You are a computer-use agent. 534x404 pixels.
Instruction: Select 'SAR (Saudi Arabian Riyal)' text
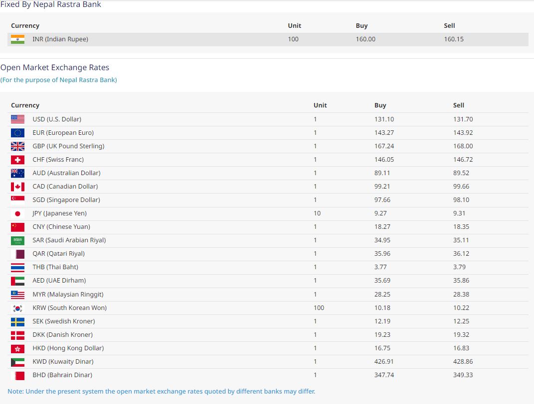(x=69, y=240)
